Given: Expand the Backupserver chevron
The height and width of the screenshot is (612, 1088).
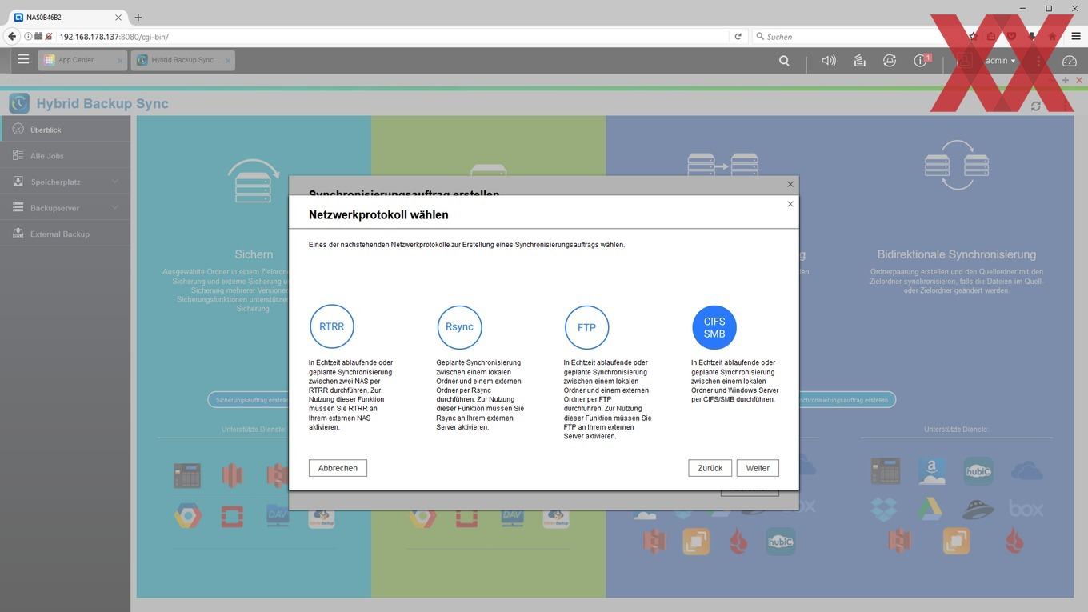Looking at the screenshot, I should coord(115,208).
